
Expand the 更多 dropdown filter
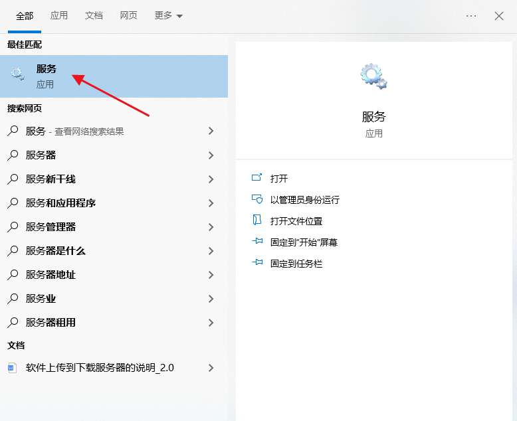(168, 16)
